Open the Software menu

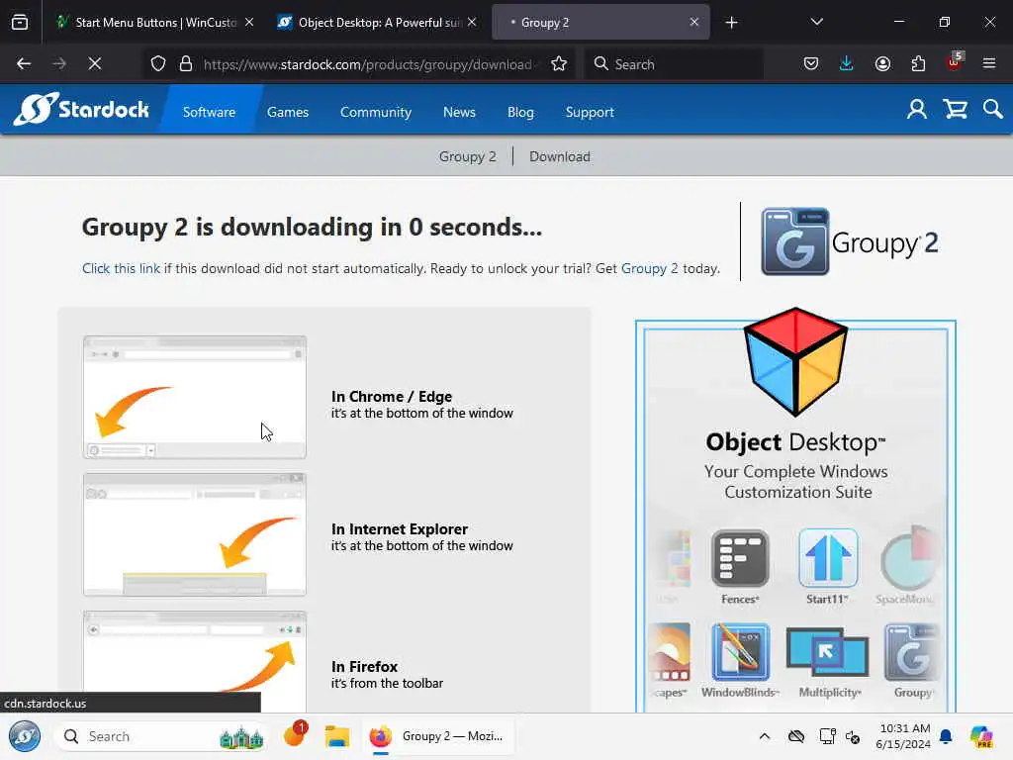[x=210, y=112]
